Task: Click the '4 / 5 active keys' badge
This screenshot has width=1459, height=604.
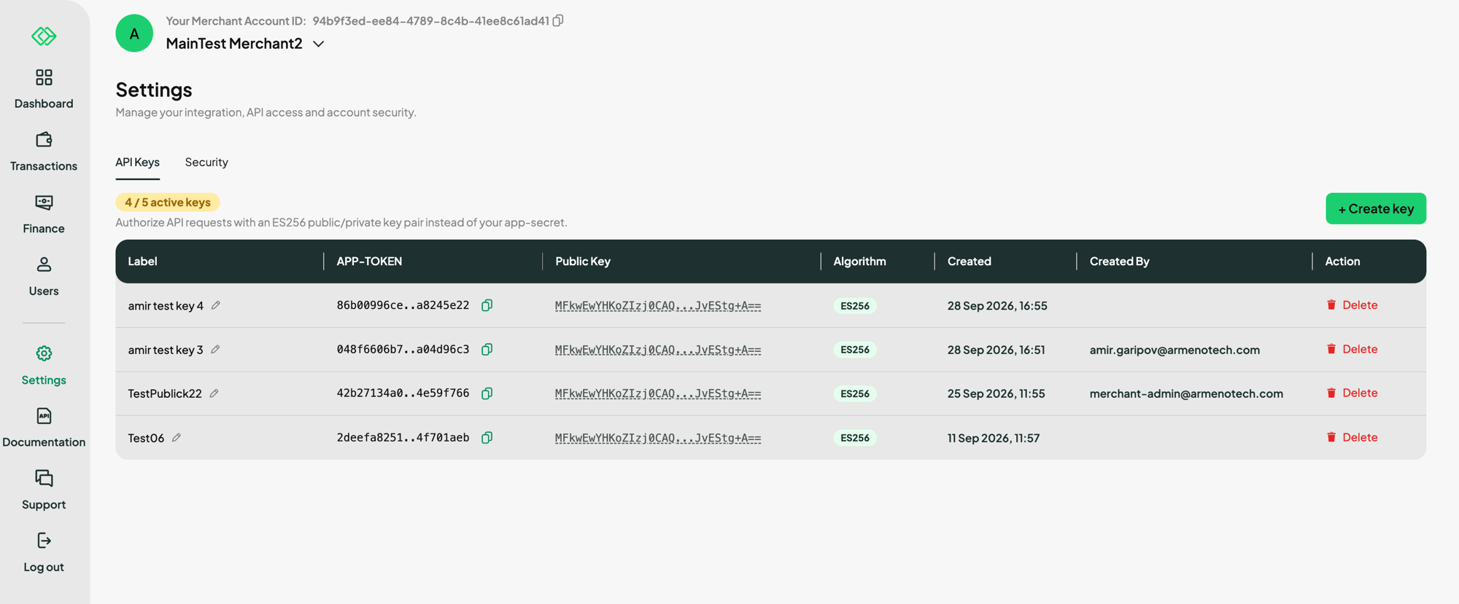Action: click(x=168, y=202)
